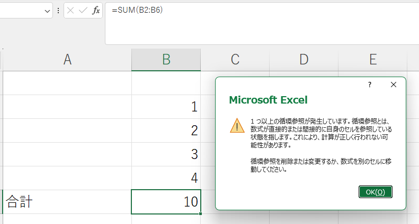Select the cell with value 1
This screenshot has height=224, width=419.
pyautogui.click(x=166, y=107)
